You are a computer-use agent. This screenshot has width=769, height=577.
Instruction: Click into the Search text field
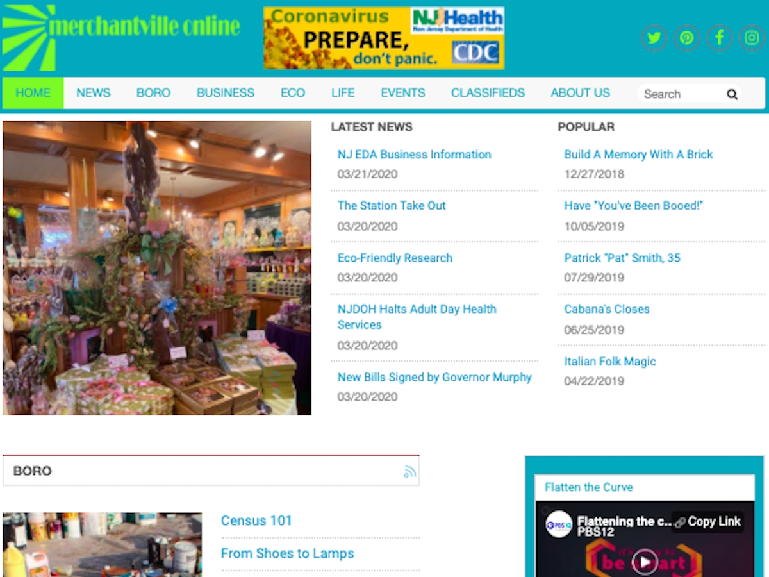click(x=679, y=94)
